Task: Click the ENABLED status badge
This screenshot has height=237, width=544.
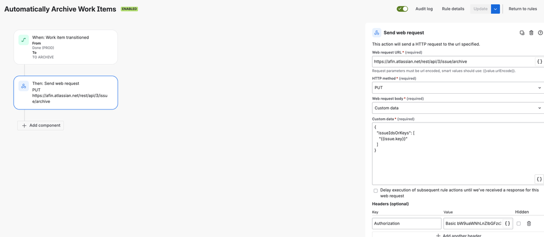Action: (x=130, y=9)
